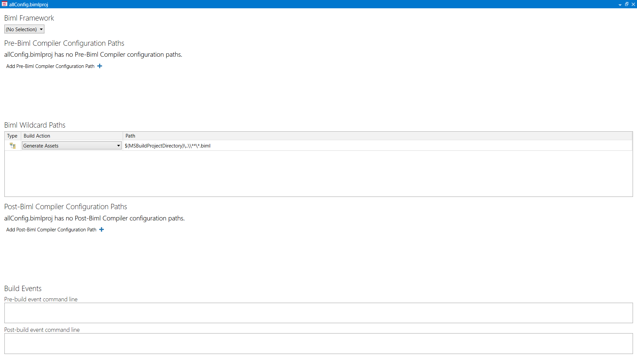This screenshot has width=637, height=358.
Task: Click the plus icon beside Add Post-Biml Compiler Configuration Path
Action: point(102,229)
